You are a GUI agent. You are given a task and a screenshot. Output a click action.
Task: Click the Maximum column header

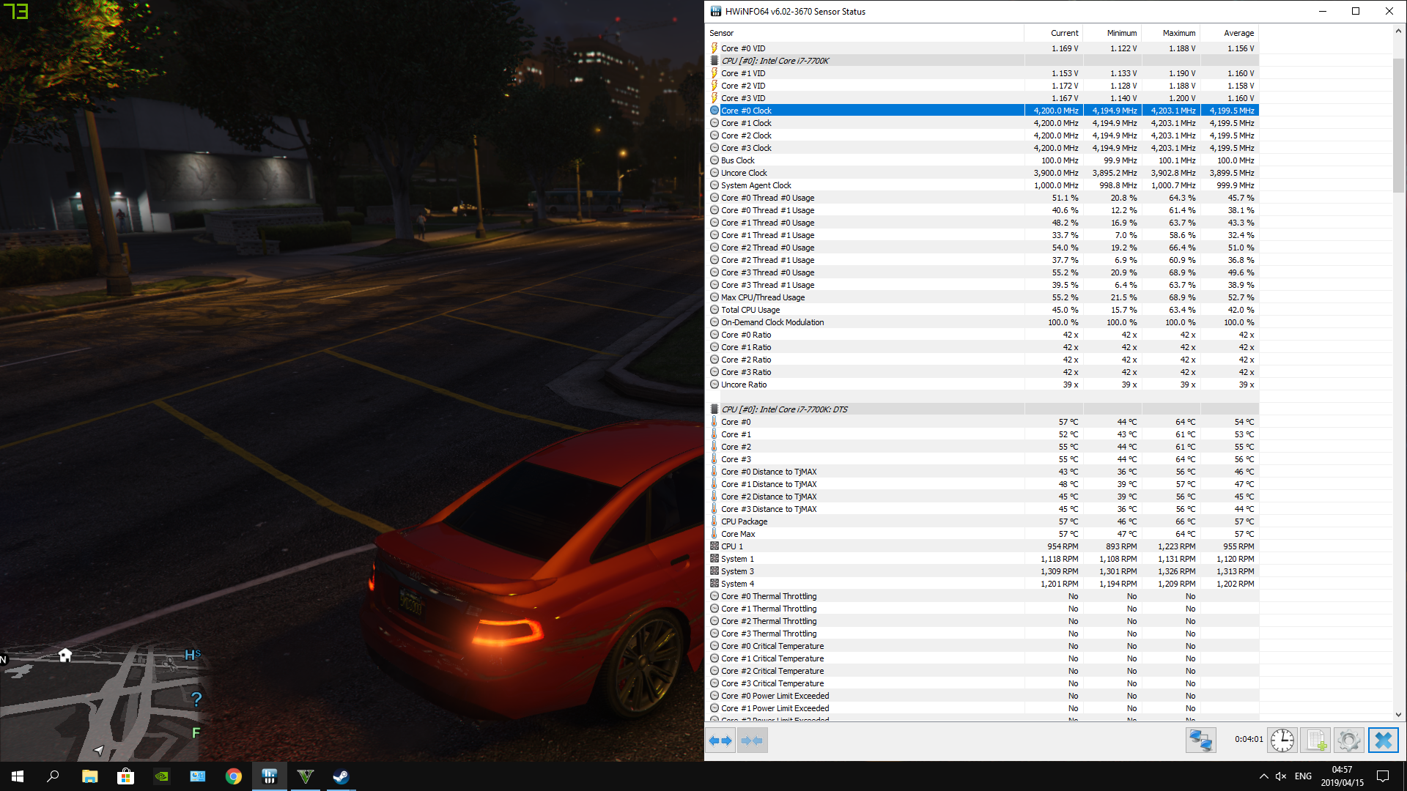coord(1170,33)
